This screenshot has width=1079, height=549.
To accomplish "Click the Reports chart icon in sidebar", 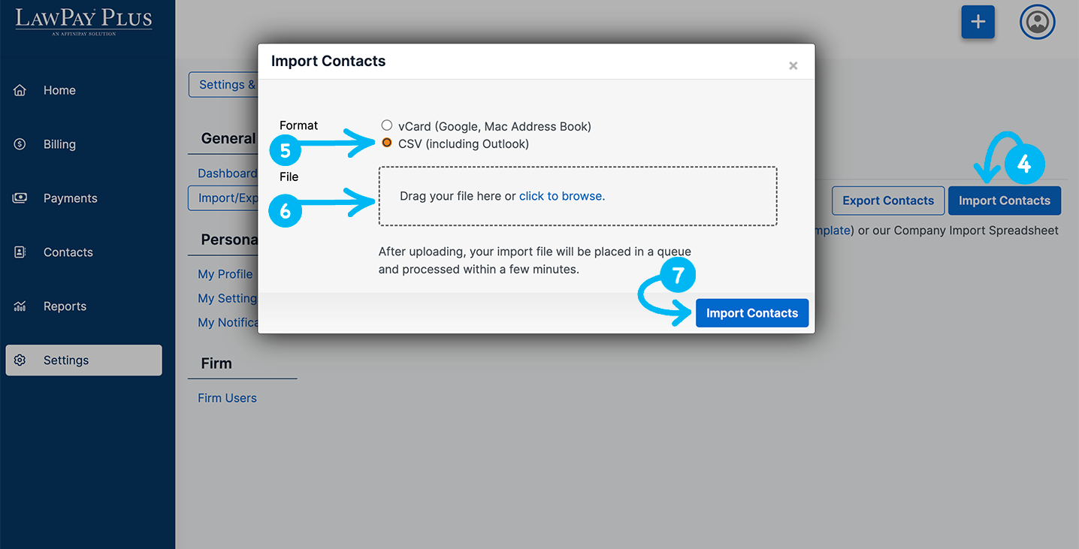I will click(x=20, y=306).
